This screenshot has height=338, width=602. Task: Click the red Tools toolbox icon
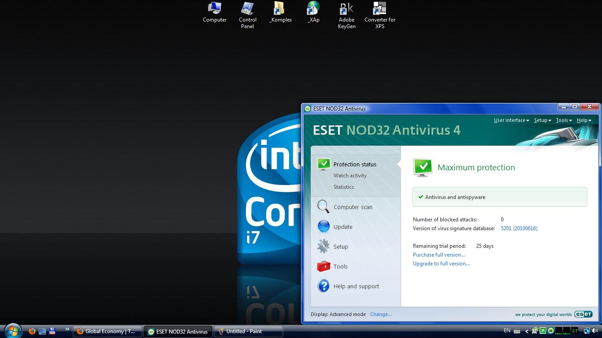323,266
